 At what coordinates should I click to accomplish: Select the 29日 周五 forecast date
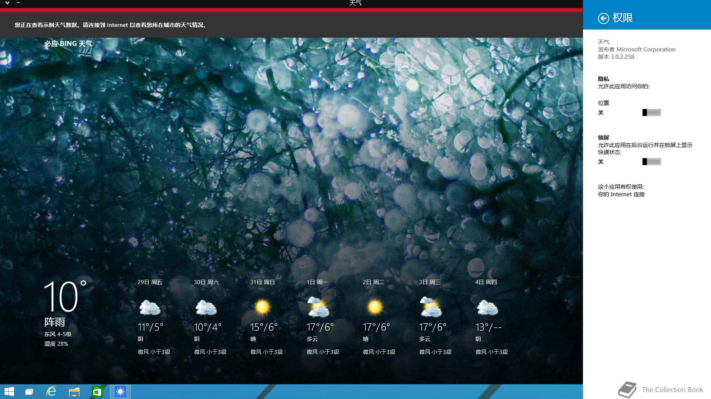coord(150,282)
